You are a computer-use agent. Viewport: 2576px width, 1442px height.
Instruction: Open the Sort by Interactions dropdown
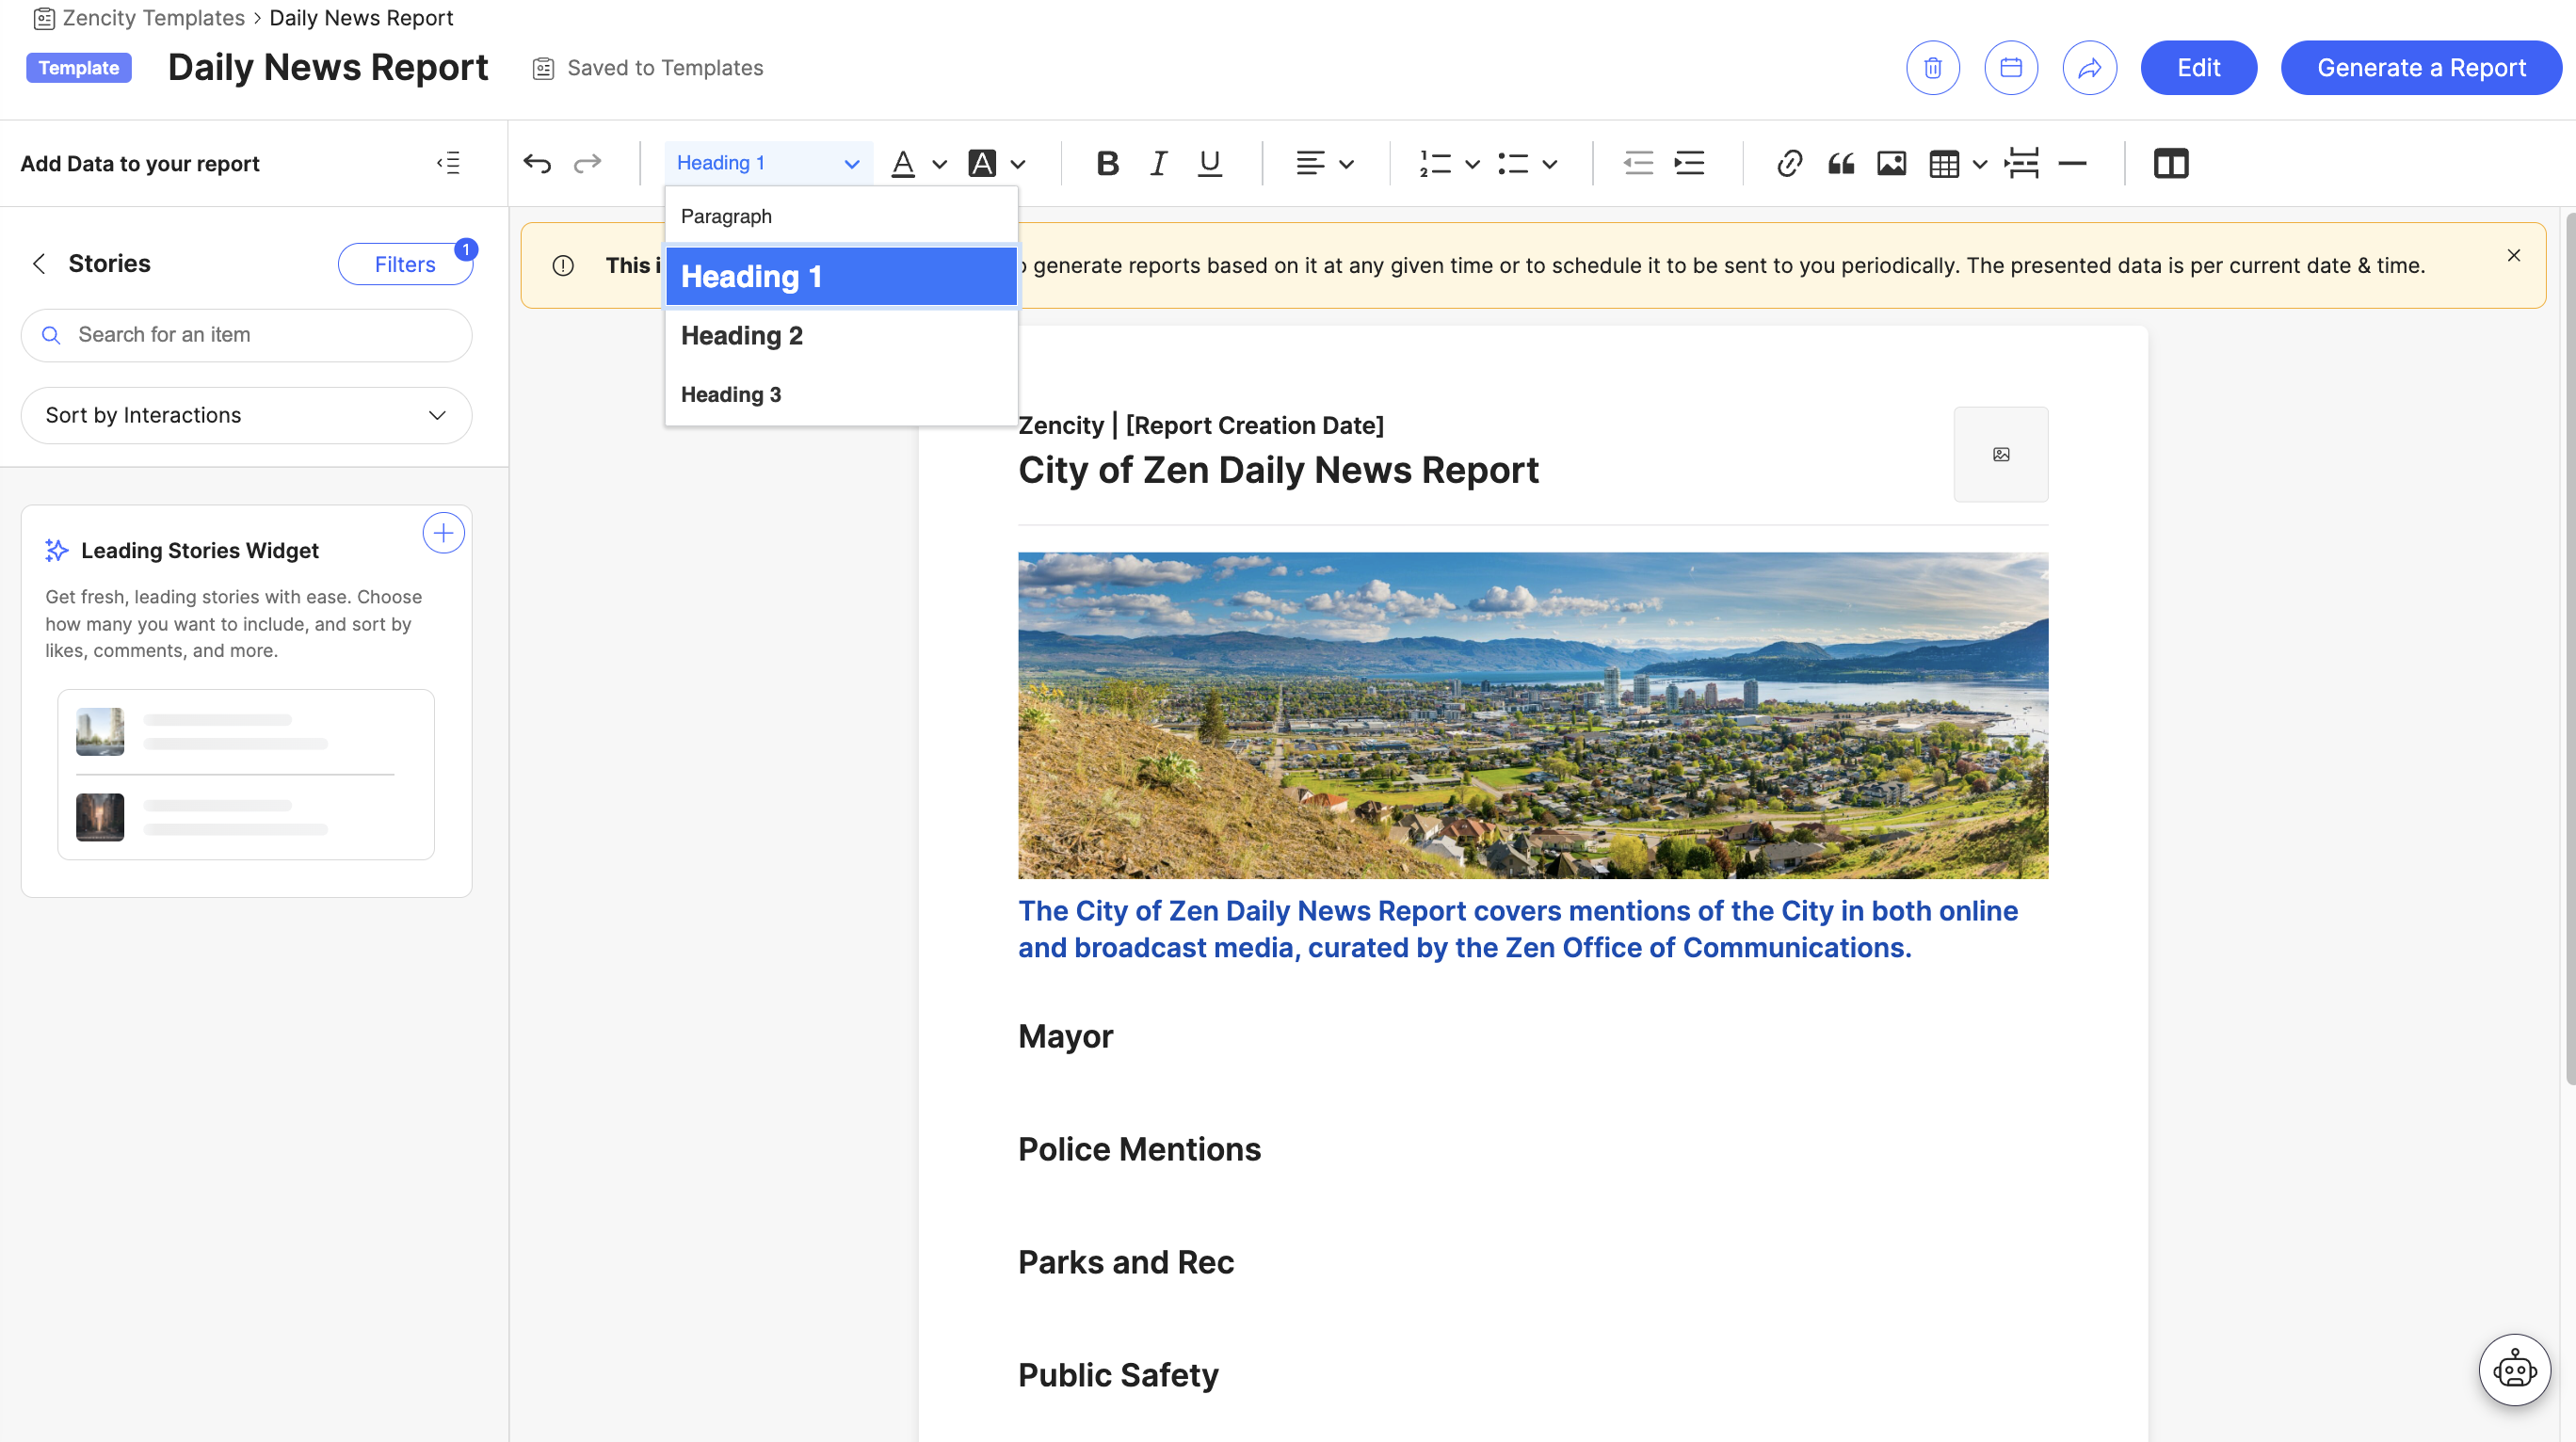click(245, 415)
